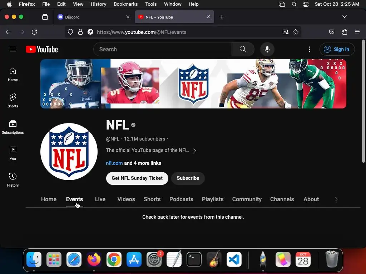Open the Community channel tab

pos(247,199)
